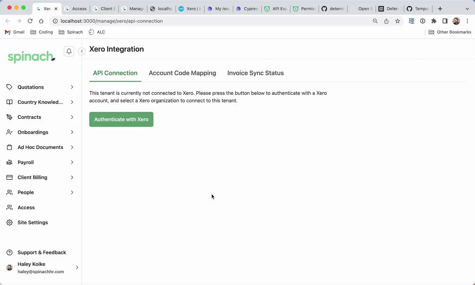Open the Site Settings link
Screen dimensions: 475x285
33,222
